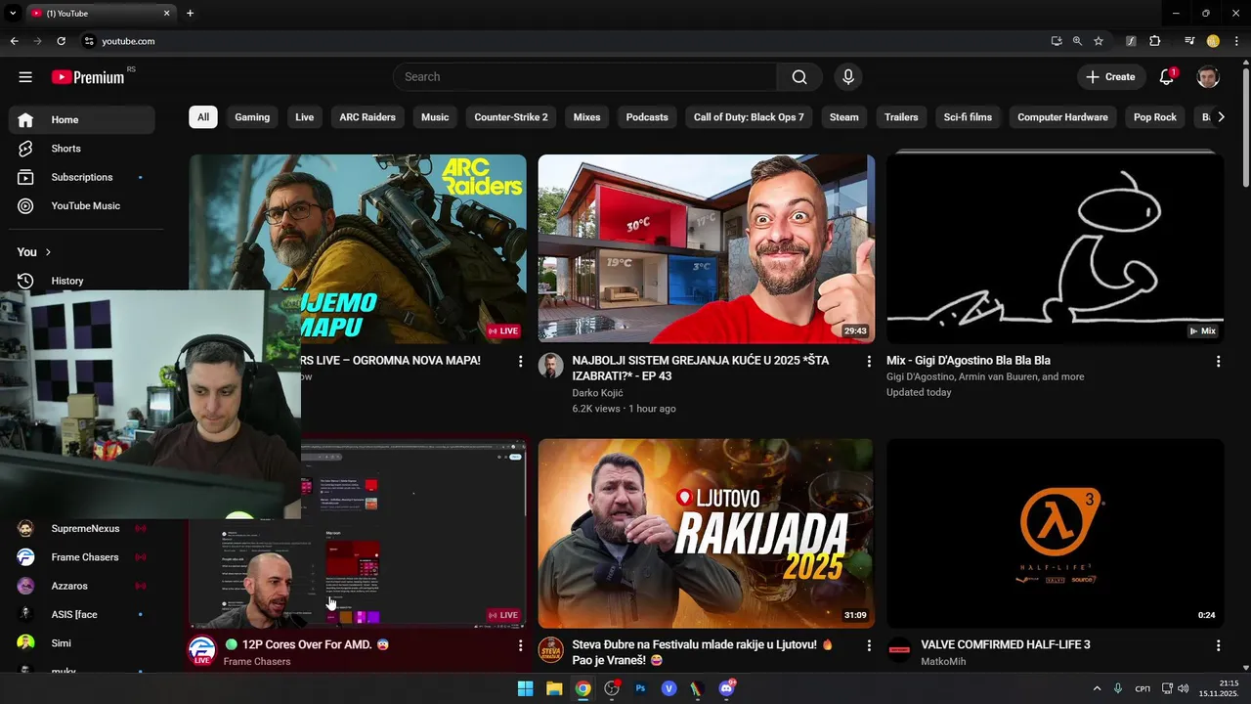
Task: Select Call of Duty: Black Ops 7 chip
Action: (749, 117)
